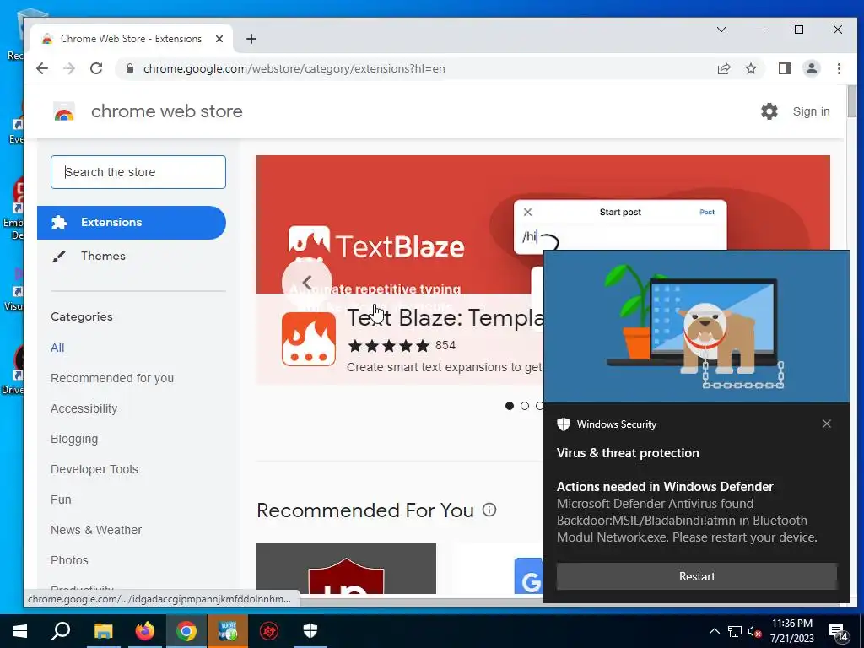Bookmark this page with the star icon
Viewport: 864px width, 648px height.
750,68
